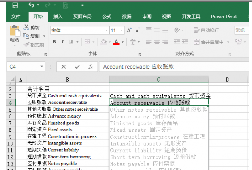Click the align right icon

tap(165, 42)
